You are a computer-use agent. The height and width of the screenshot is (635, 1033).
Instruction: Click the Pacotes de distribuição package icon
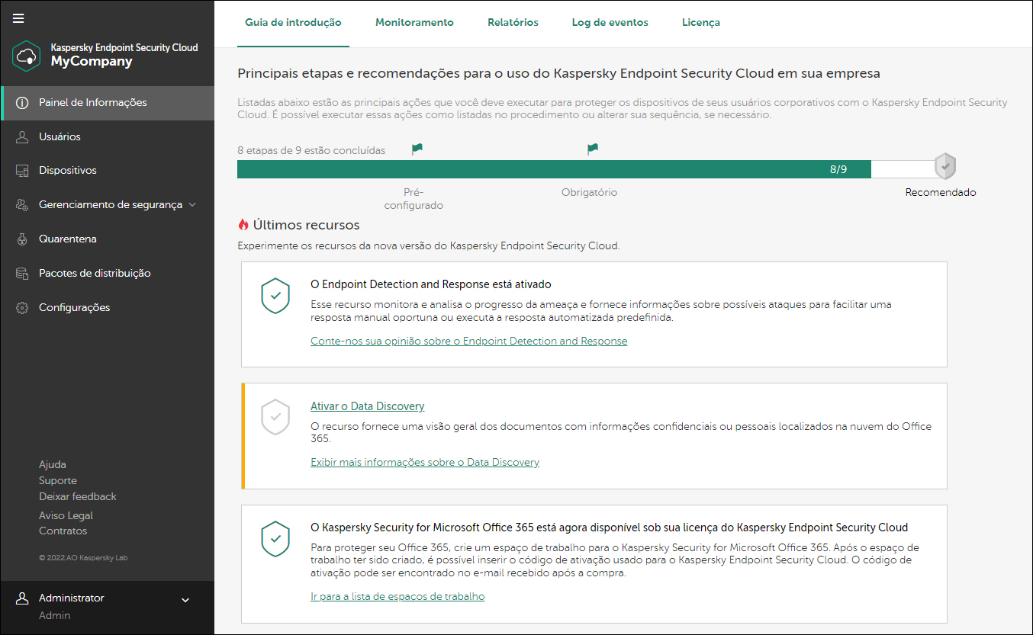(22, 274)
